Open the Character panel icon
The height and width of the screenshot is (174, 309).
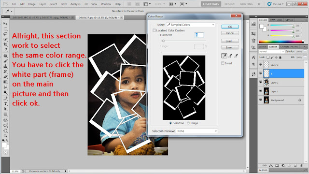[x=253, y=58]
